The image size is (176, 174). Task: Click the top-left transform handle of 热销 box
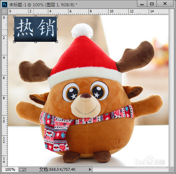[14, 17]
